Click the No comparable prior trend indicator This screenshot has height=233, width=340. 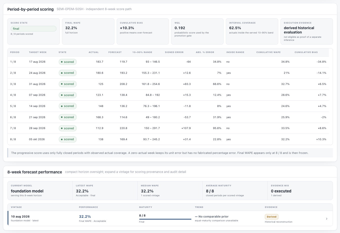(x=212, y=217)
